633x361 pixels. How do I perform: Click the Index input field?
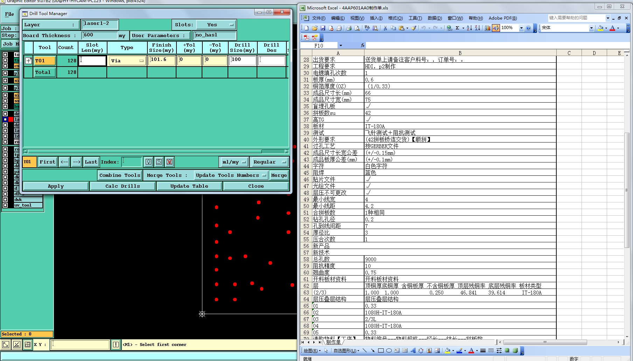tap(132, 162)
